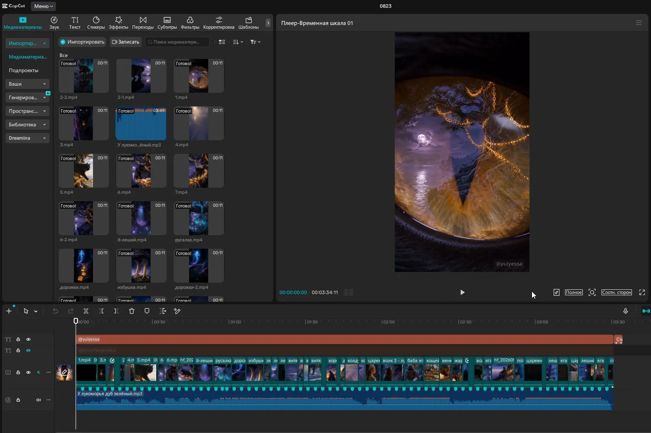Viewport: 651px width, 433px height.
Task: Click the Соотн. сторон aspect ratio button
Action: point(617,292)
